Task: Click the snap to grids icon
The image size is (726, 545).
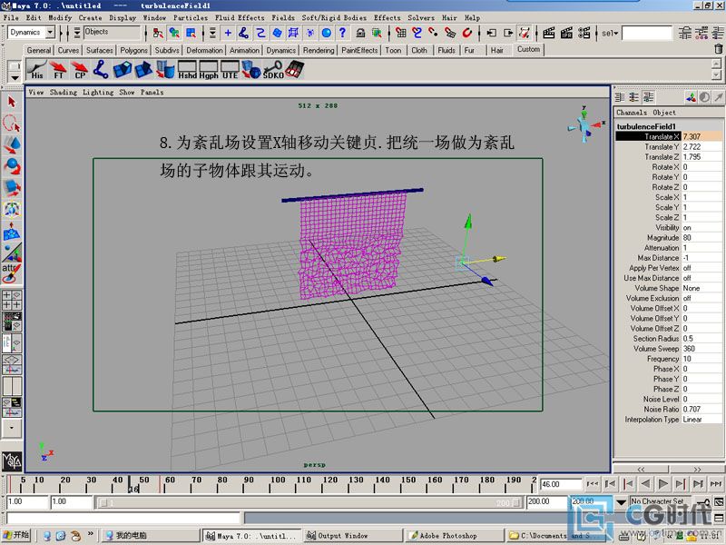Action: pos(401,33)
